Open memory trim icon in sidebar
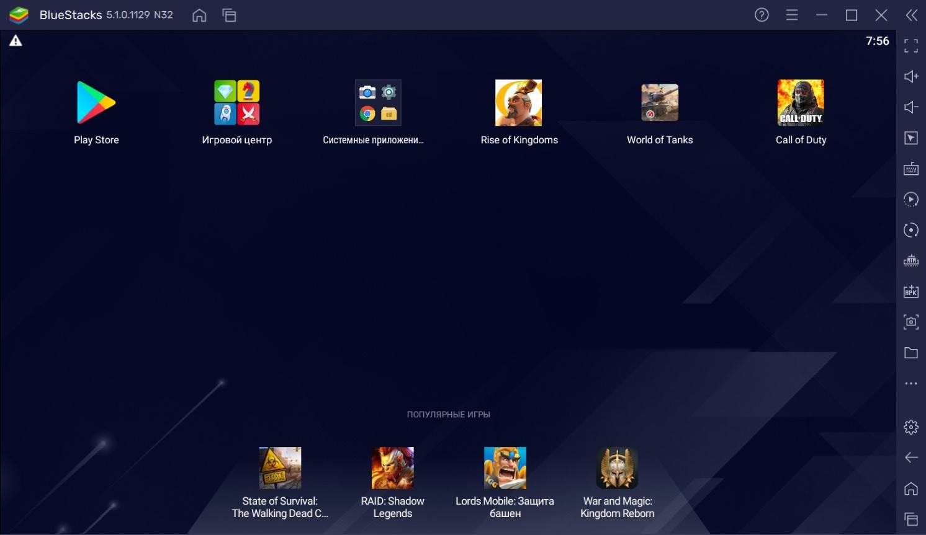The image size is (926, 535). (911, 260)
